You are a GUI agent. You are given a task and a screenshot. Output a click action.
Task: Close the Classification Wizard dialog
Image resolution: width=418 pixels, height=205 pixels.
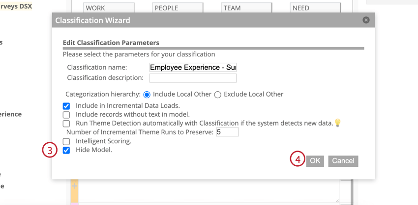pos(366,20)
